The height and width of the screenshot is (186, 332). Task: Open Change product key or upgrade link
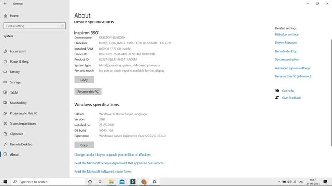pos(113,154)
